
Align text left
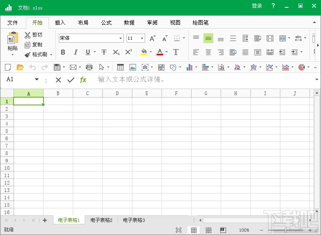(x=196, y=52)
